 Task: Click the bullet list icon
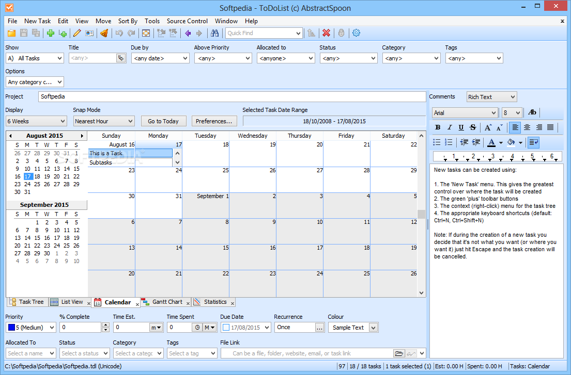point(437,142)
